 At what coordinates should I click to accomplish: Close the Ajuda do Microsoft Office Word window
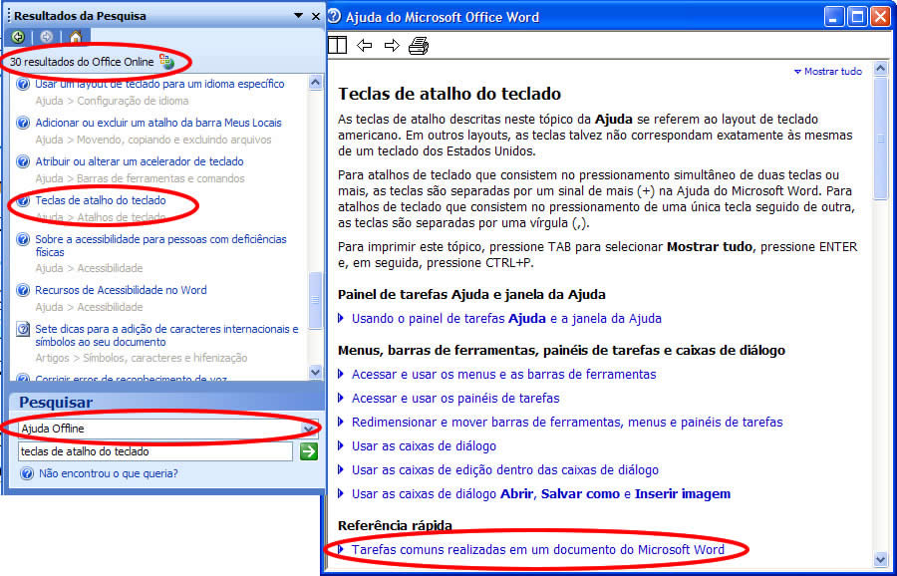click(880, 17)
